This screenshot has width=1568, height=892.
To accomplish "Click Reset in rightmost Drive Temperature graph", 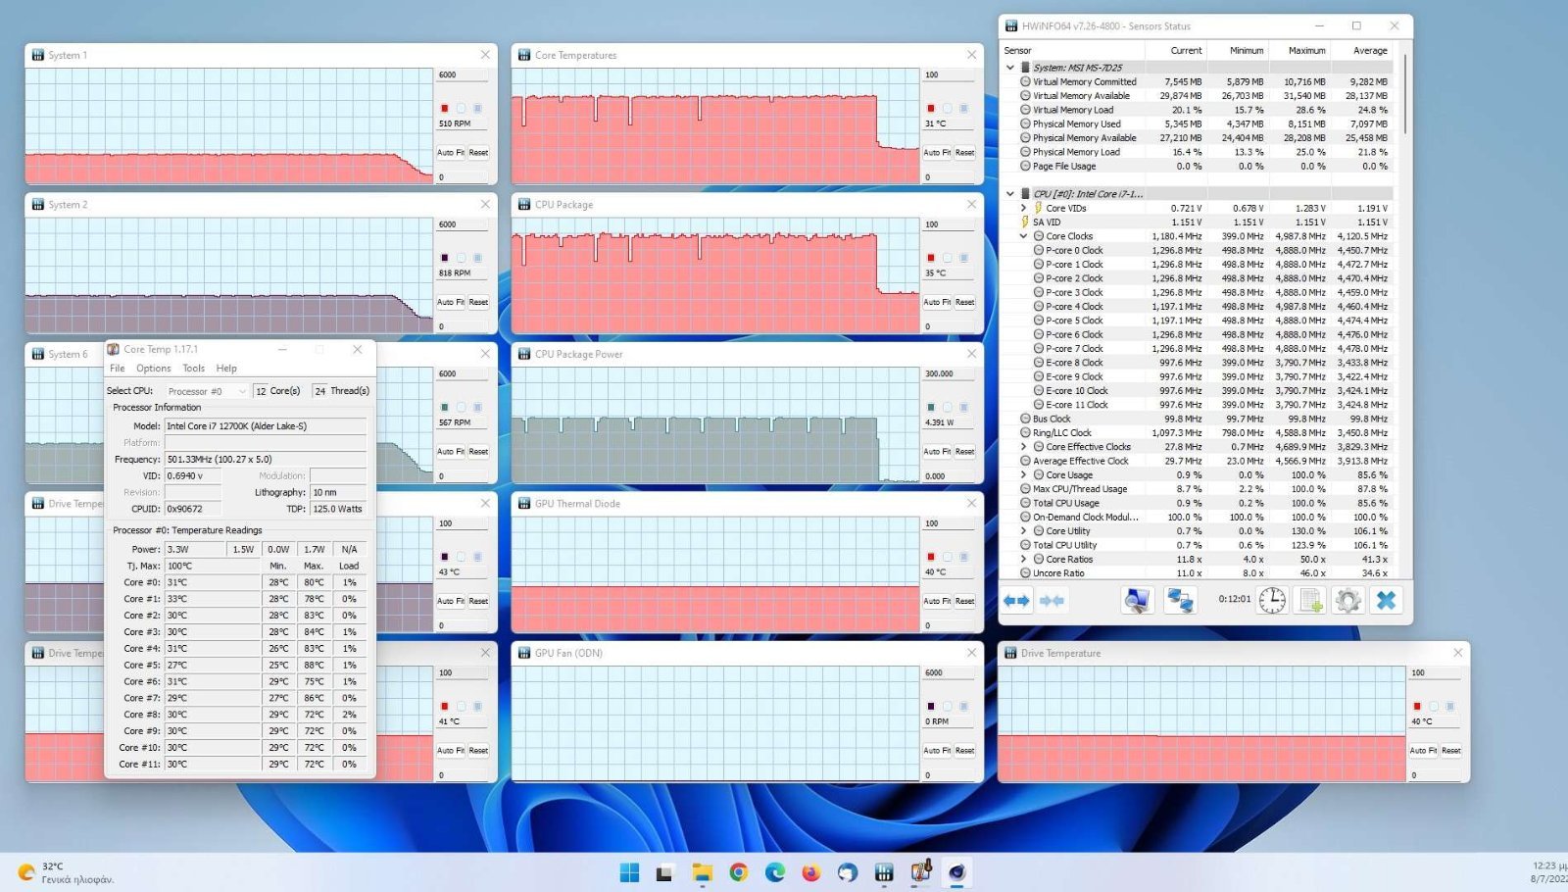I will 1450,751.
